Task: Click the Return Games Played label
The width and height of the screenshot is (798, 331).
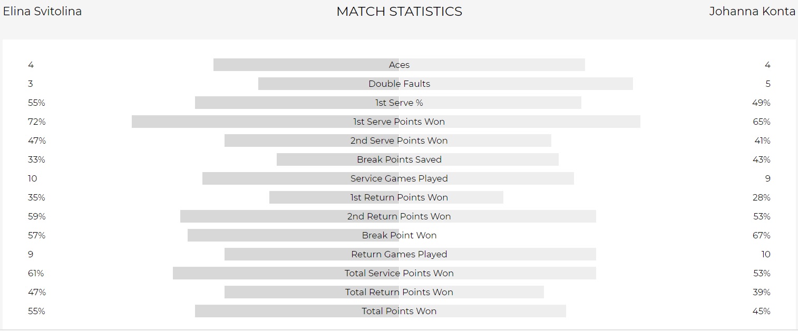Action: tap(399, 254)
